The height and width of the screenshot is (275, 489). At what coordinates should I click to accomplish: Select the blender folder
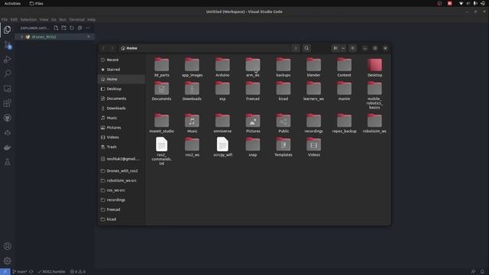click(x=314, y=67)
